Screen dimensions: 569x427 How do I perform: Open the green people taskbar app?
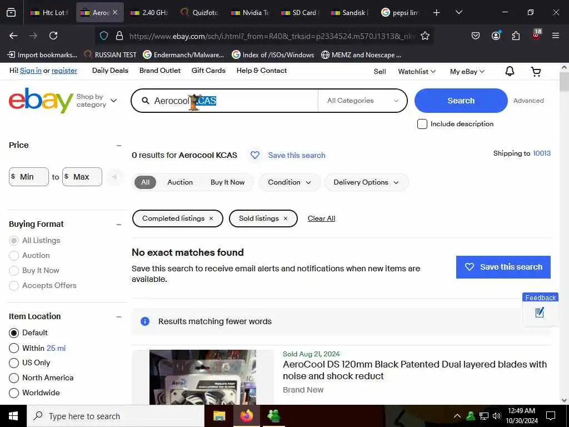(x=274, y=416)
